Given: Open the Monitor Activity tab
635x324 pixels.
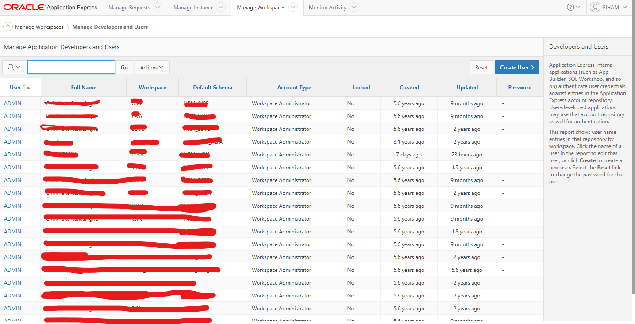Looking at the screenshot, I should tap(327, 8).
